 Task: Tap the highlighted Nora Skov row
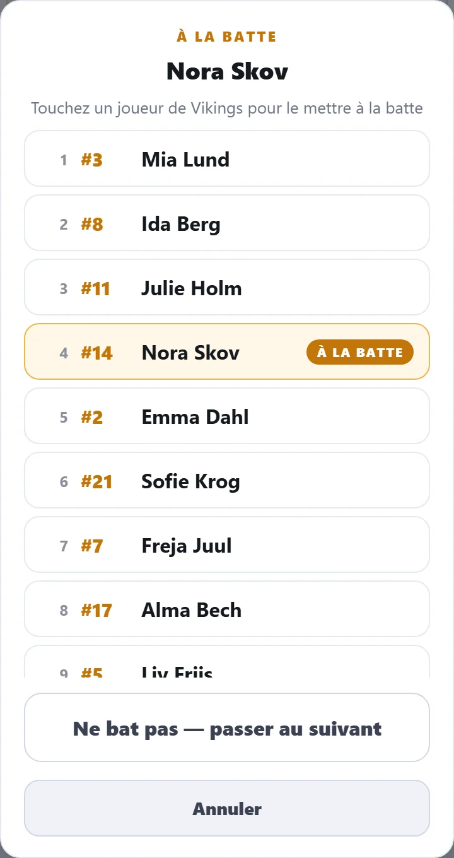(x=227, y=351)
